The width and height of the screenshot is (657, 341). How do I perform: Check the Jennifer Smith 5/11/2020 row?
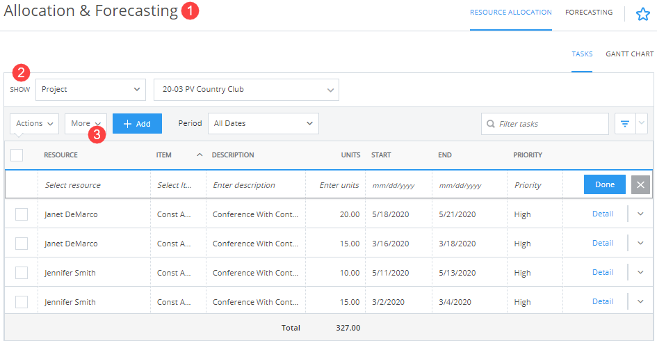point(22,273)
